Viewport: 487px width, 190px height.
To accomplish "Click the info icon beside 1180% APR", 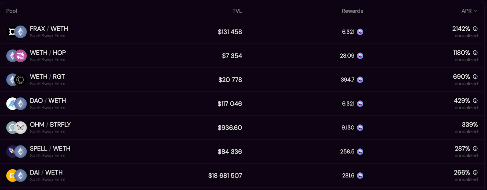I will click(475, 53).
